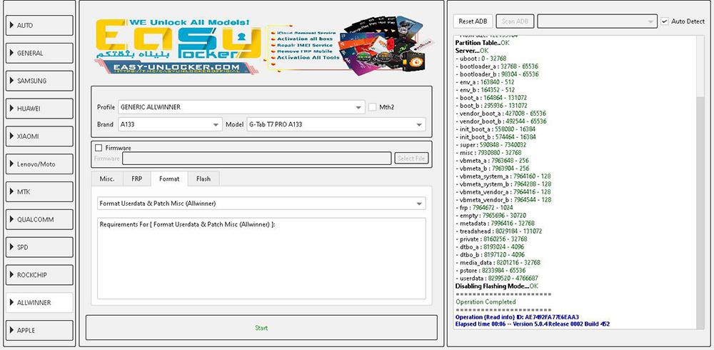Click the 'Operation Completed' log line

486,302
